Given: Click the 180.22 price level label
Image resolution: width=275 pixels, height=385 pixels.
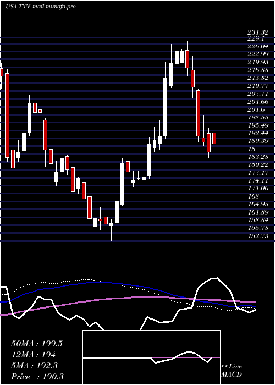Looking at the screenshot, I should [258, 164].
